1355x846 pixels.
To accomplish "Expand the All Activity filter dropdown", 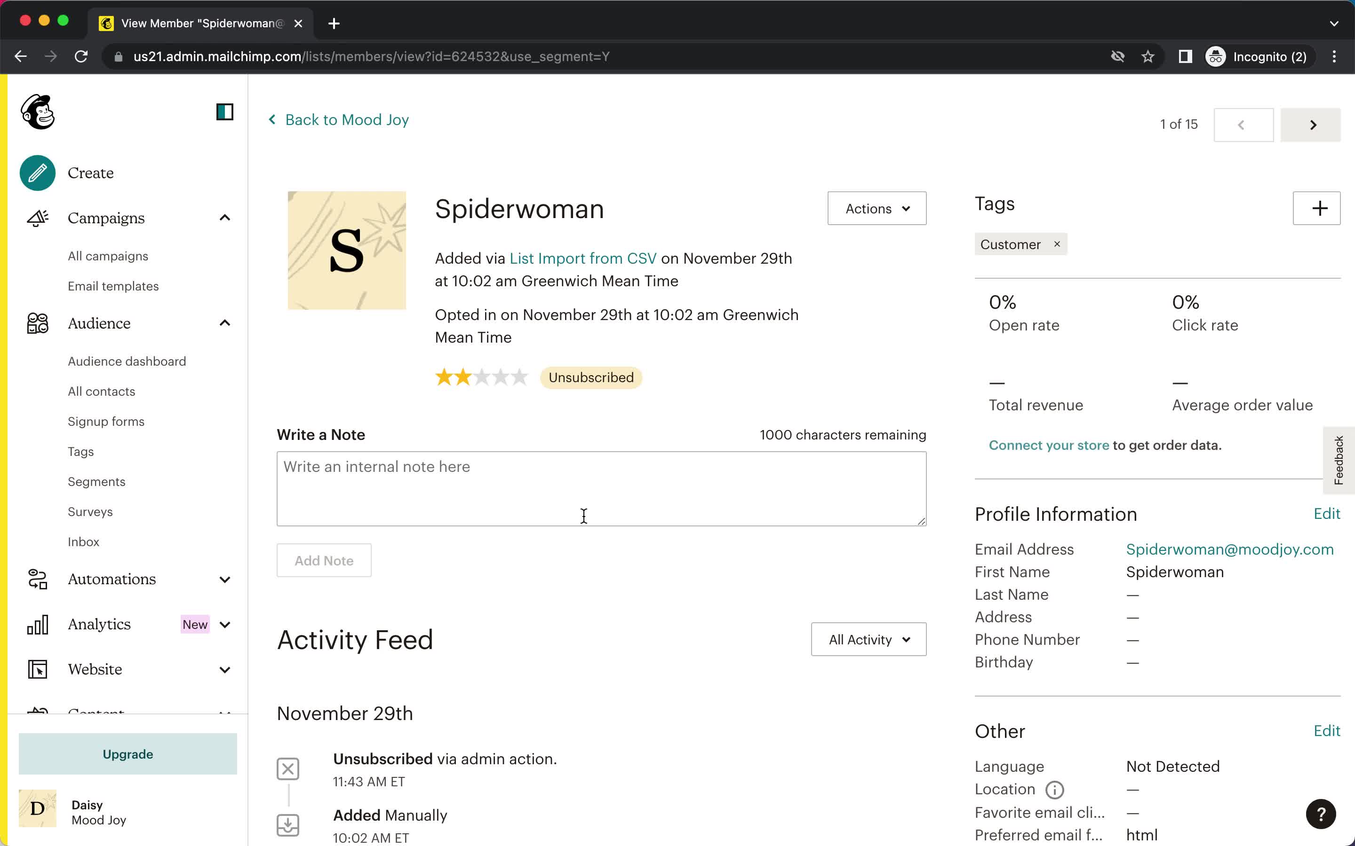I will [867, 638].
